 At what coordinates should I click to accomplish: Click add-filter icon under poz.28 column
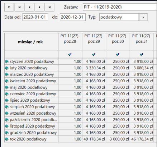pos(70,54)
